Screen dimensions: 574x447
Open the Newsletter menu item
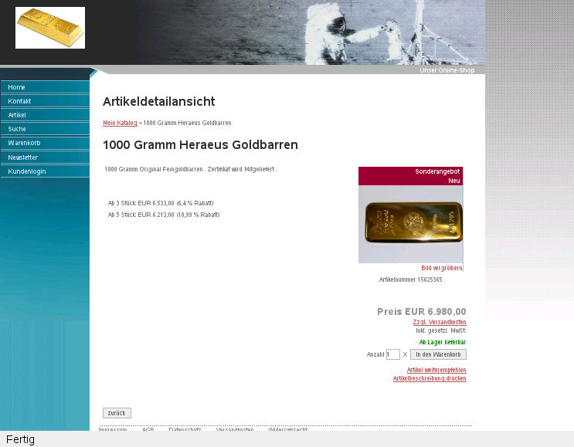pyautogui.click(x=45, y=157)
